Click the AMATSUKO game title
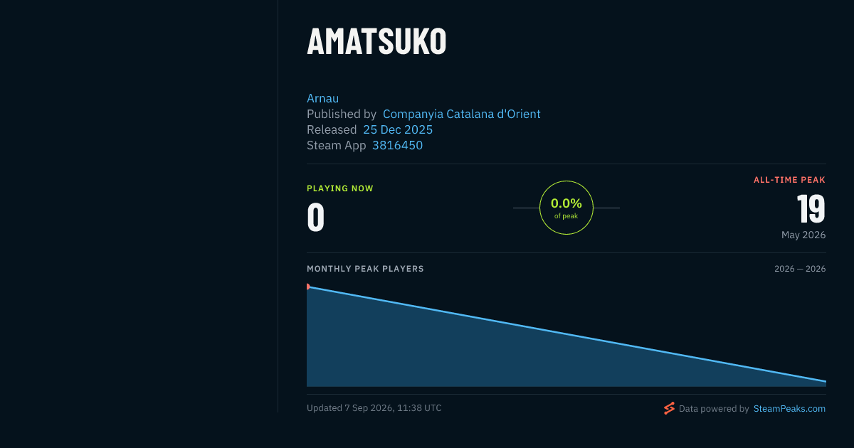854x448 pixels. click(x=376, y=42)
